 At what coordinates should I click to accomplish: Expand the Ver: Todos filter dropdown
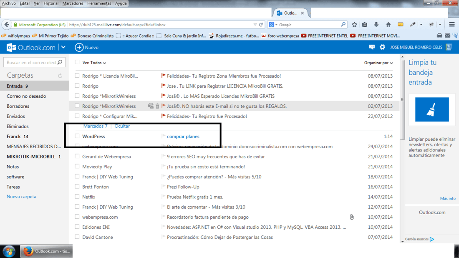[94, 63]
